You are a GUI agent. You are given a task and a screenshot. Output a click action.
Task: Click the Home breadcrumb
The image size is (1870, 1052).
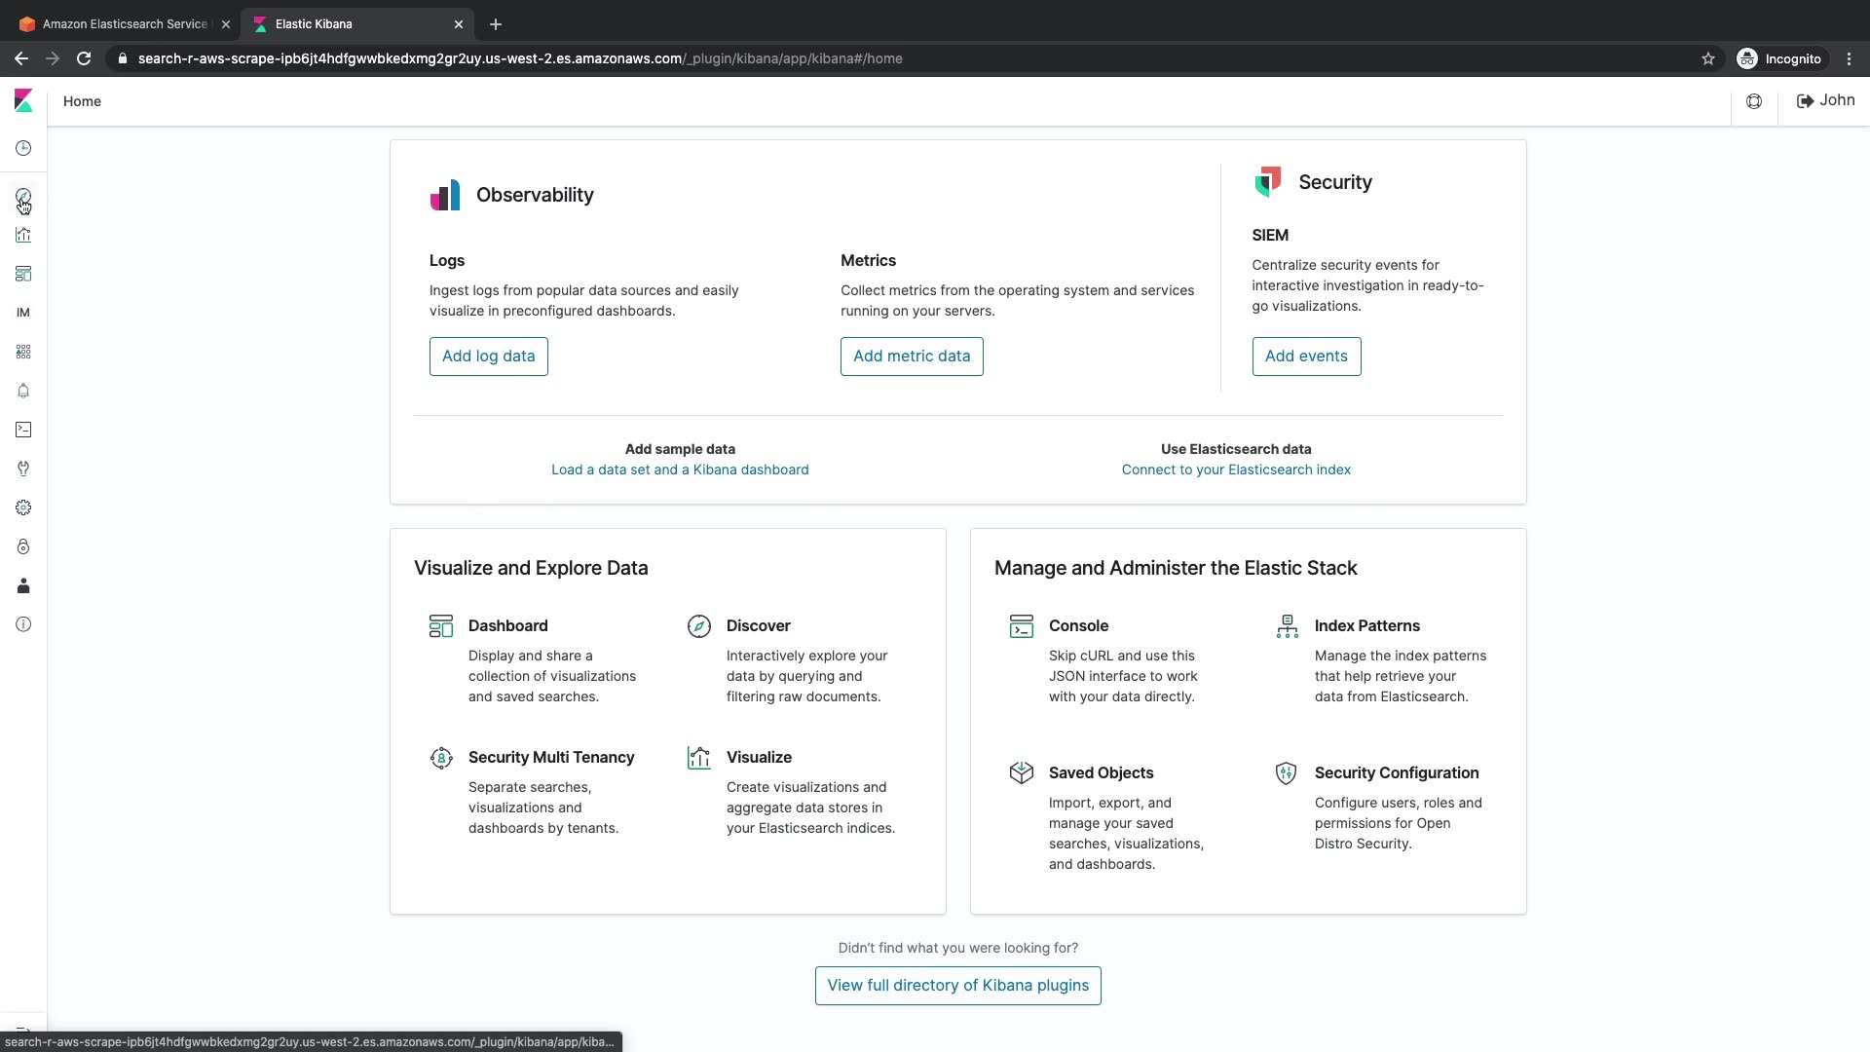tap(82, 101)
